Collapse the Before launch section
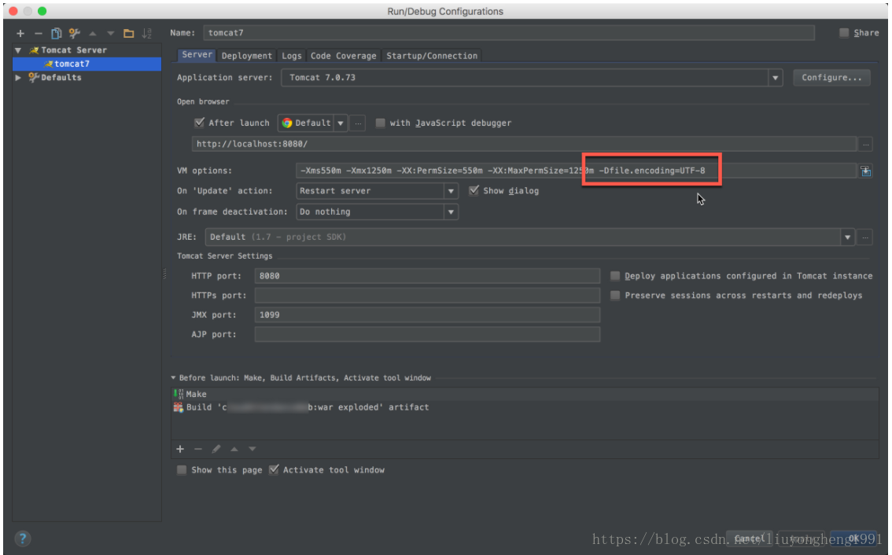The width and height of the screenshot is (892, 555). [174, 377]
